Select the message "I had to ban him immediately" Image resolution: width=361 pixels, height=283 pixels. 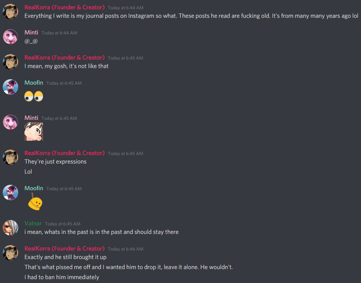pyautogui.click(x=62, y=277)
